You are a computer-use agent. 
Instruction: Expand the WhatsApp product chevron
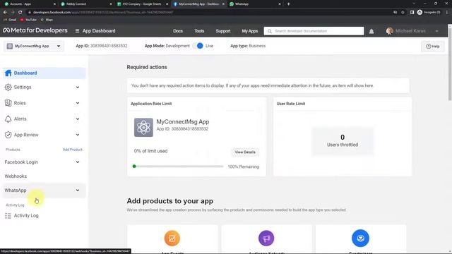coord(78,190)
